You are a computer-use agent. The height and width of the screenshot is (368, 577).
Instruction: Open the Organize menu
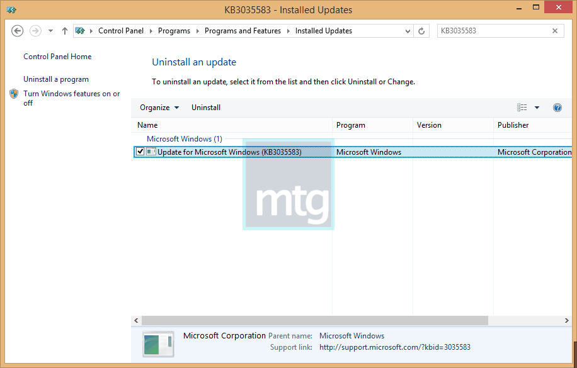159,108
